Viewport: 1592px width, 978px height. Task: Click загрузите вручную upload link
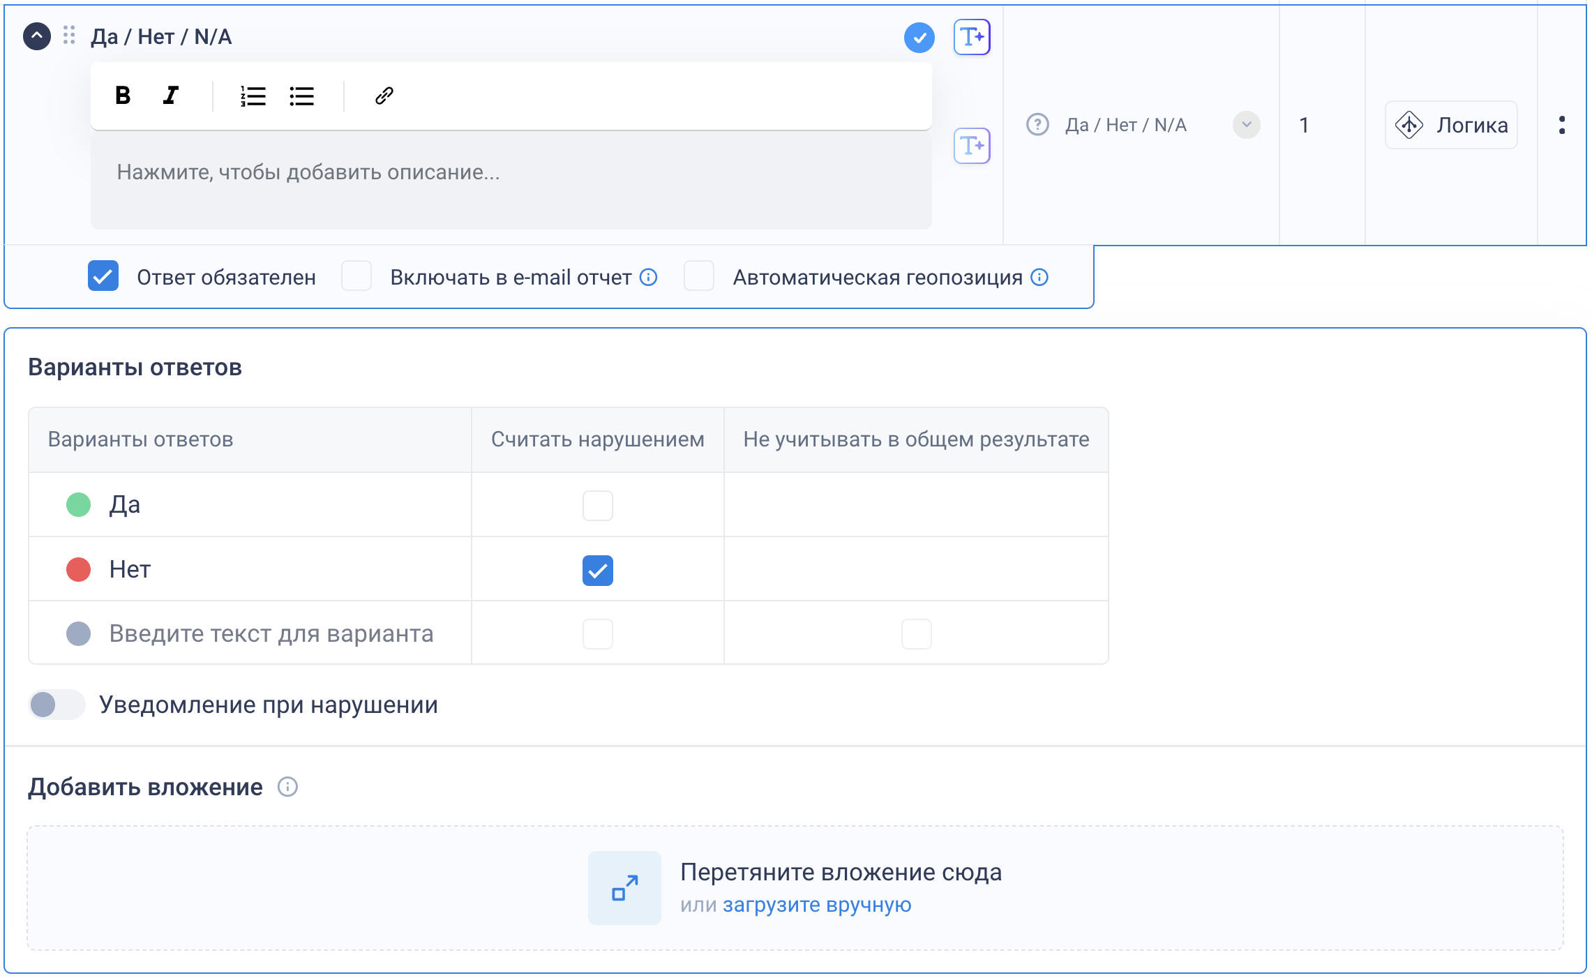(816, 905)
